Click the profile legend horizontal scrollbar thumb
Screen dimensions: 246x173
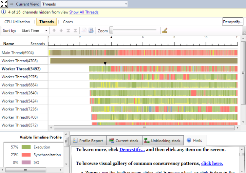[26, 170]
